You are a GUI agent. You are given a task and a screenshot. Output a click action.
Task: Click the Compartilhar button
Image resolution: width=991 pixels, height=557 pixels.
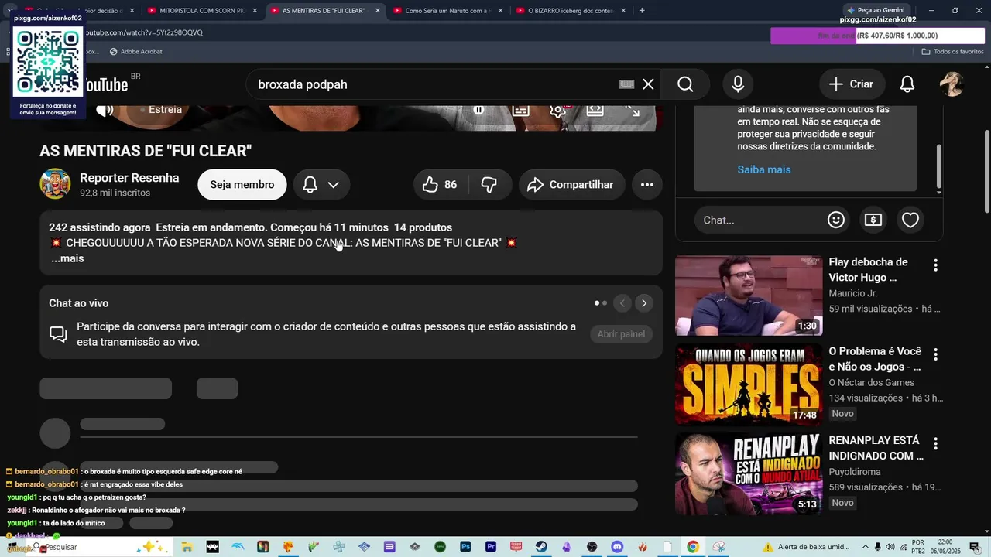[x=572, y=185]
